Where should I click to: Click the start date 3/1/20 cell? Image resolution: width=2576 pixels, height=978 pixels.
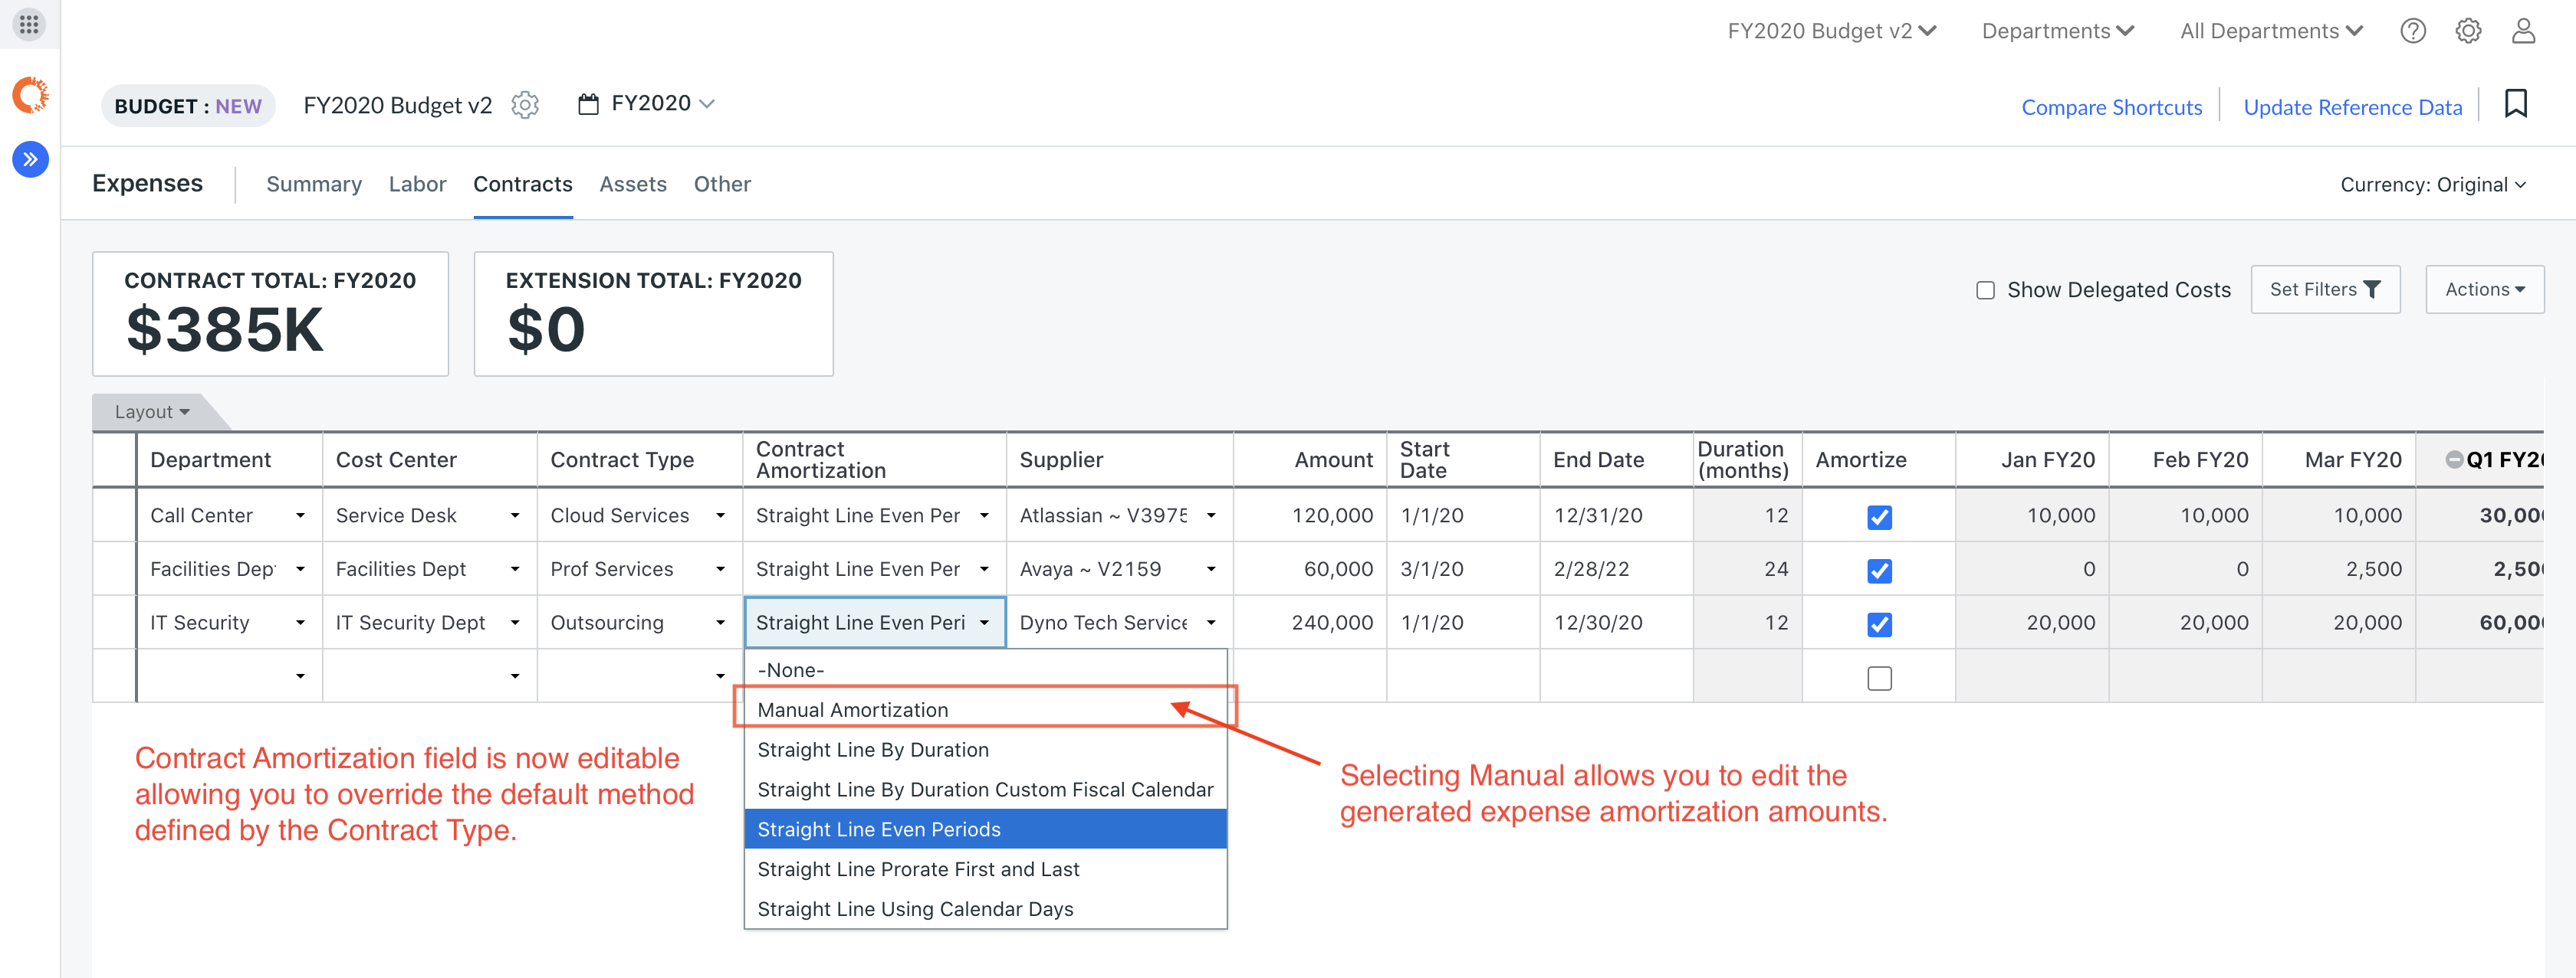point(1463,570)
